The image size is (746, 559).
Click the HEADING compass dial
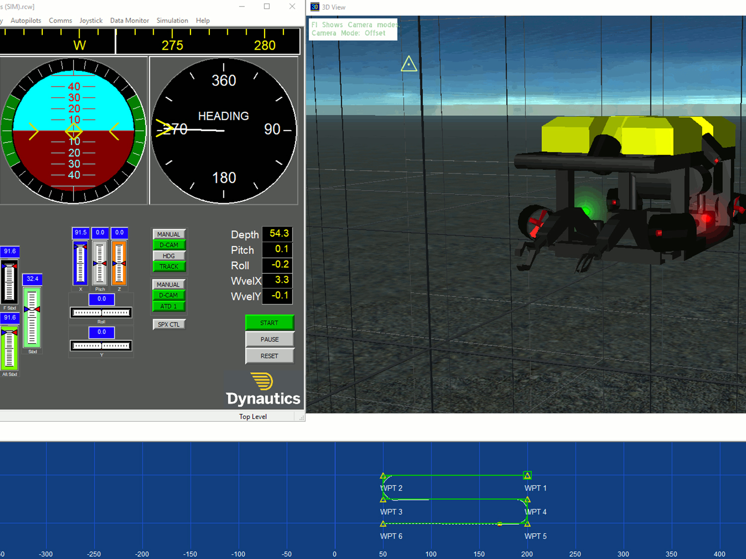tap(223, 130)
